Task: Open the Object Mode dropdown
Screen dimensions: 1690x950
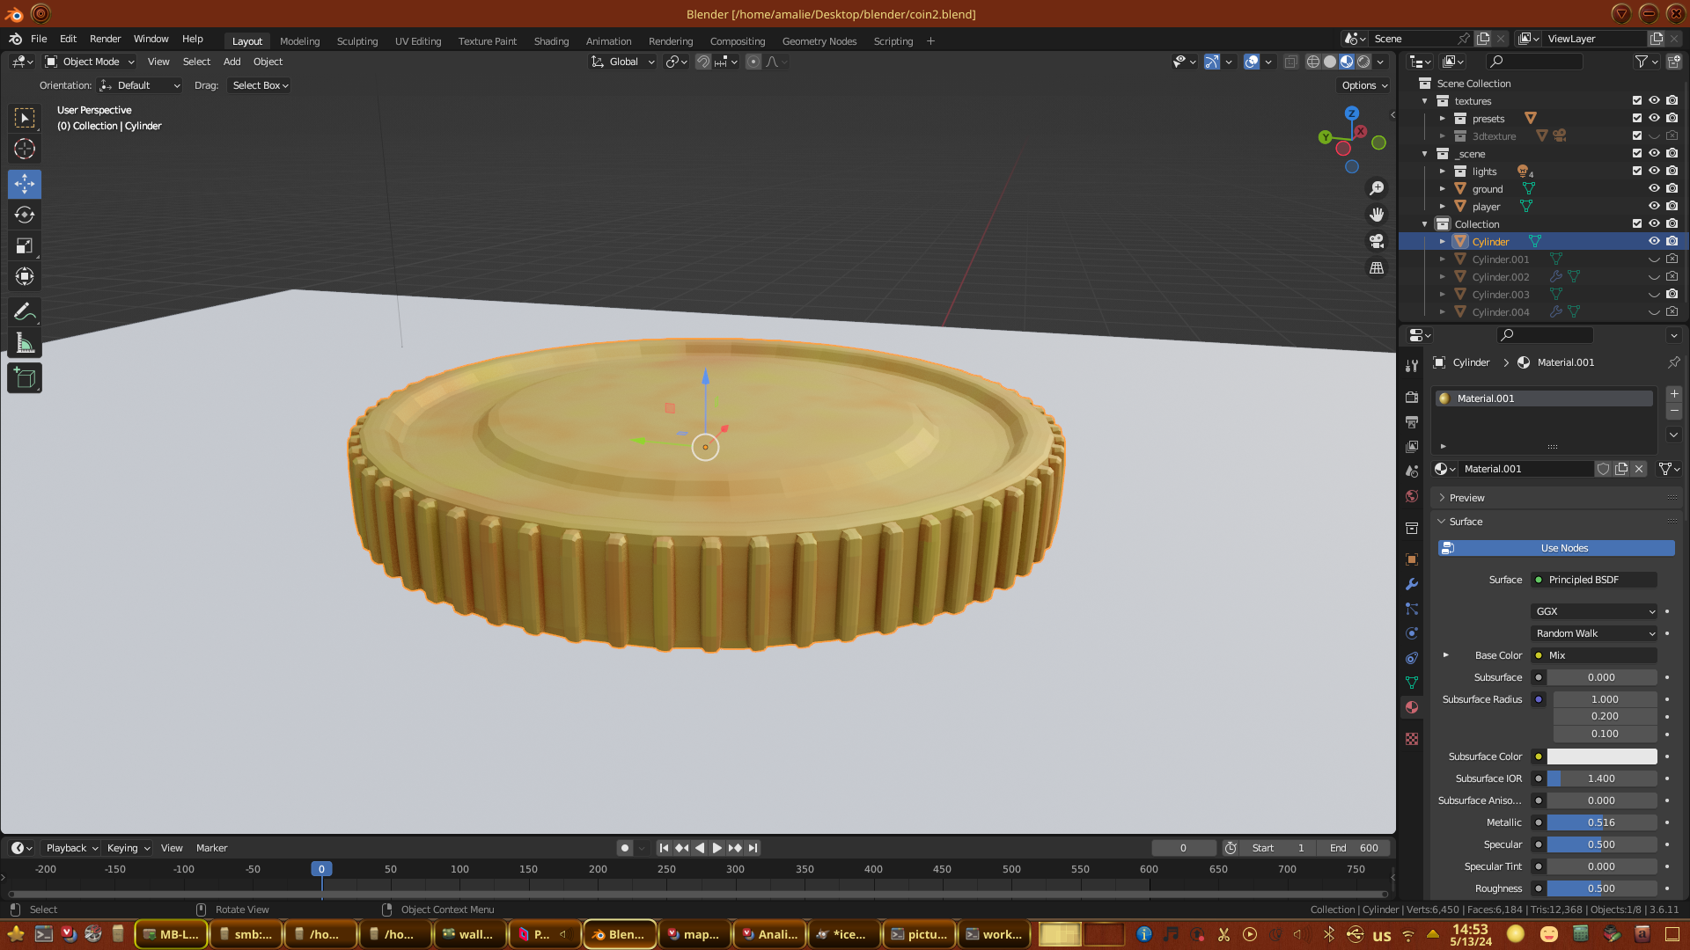Action: pyautogui.click(x=90, y=62)
